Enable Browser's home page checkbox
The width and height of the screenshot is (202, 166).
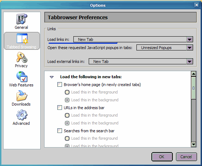tap(59, 85)
